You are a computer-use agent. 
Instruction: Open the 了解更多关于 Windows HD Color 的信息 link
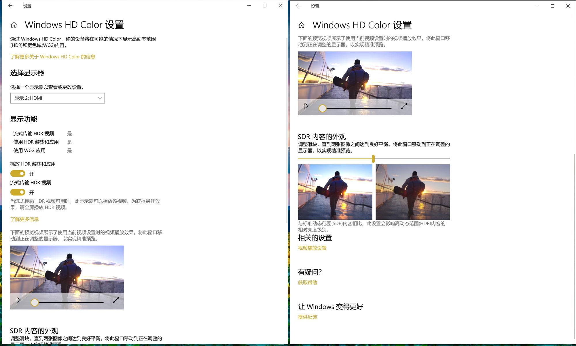coord(53,57)
